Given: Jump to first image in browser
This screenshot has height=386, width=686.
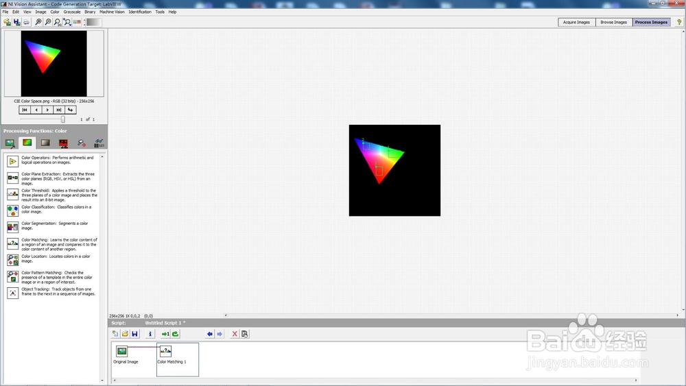Looking at the screenshot, I should pos(25,110).
